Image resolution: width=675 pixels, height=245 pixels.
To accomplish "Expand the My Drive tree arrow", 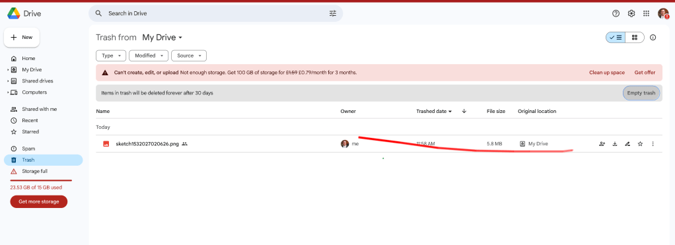I will [8, 70].
